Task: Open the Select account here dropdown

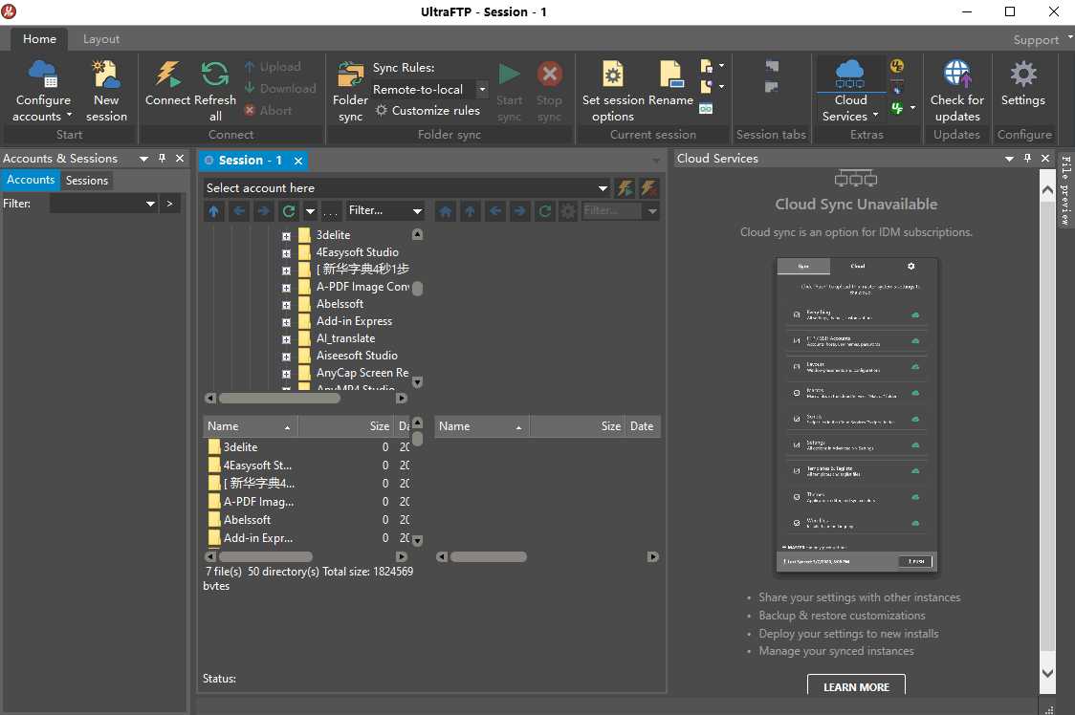Action: tap(603, 188)
